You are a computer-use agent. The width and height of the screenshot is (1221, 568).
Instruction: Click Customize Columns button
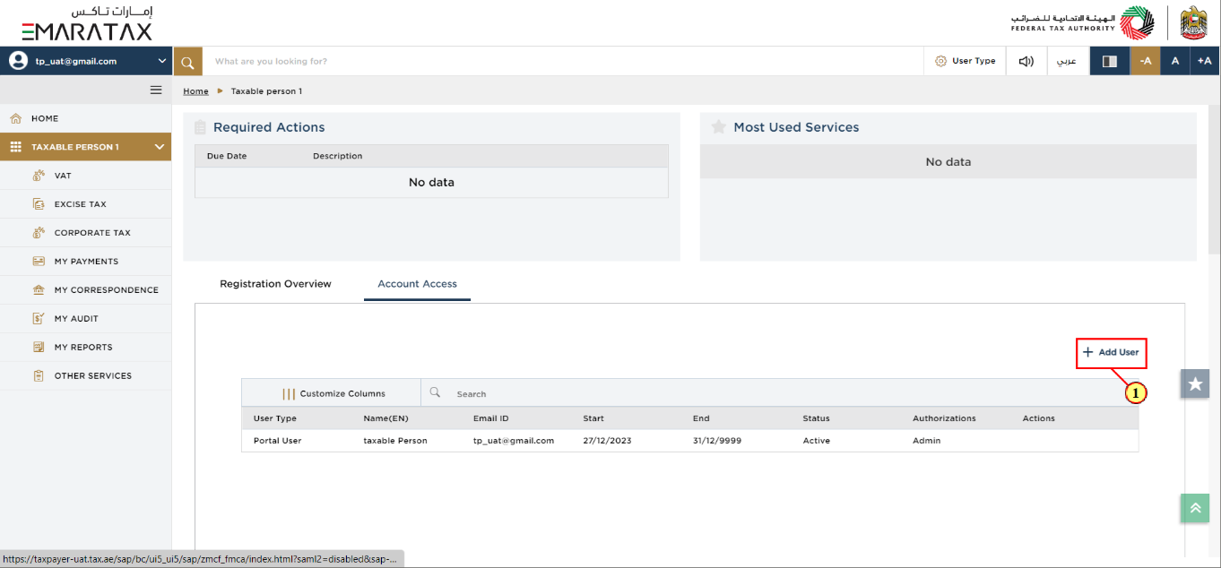click(332, 393)
